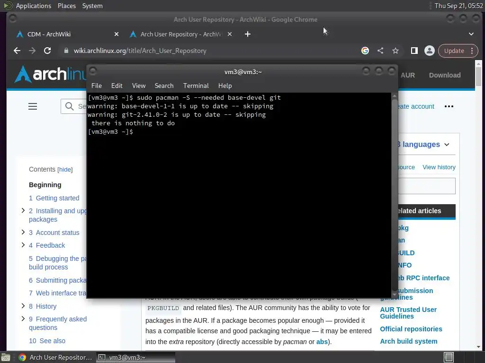
Task: Click the PKGBUILD text in article
Action: click(x=163, y=308)
